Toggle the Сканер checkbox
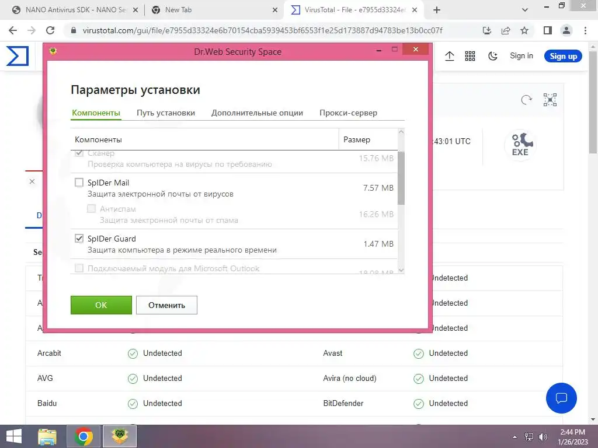The height and width of the screenshot is (448, 598). (x=79, y=153)
